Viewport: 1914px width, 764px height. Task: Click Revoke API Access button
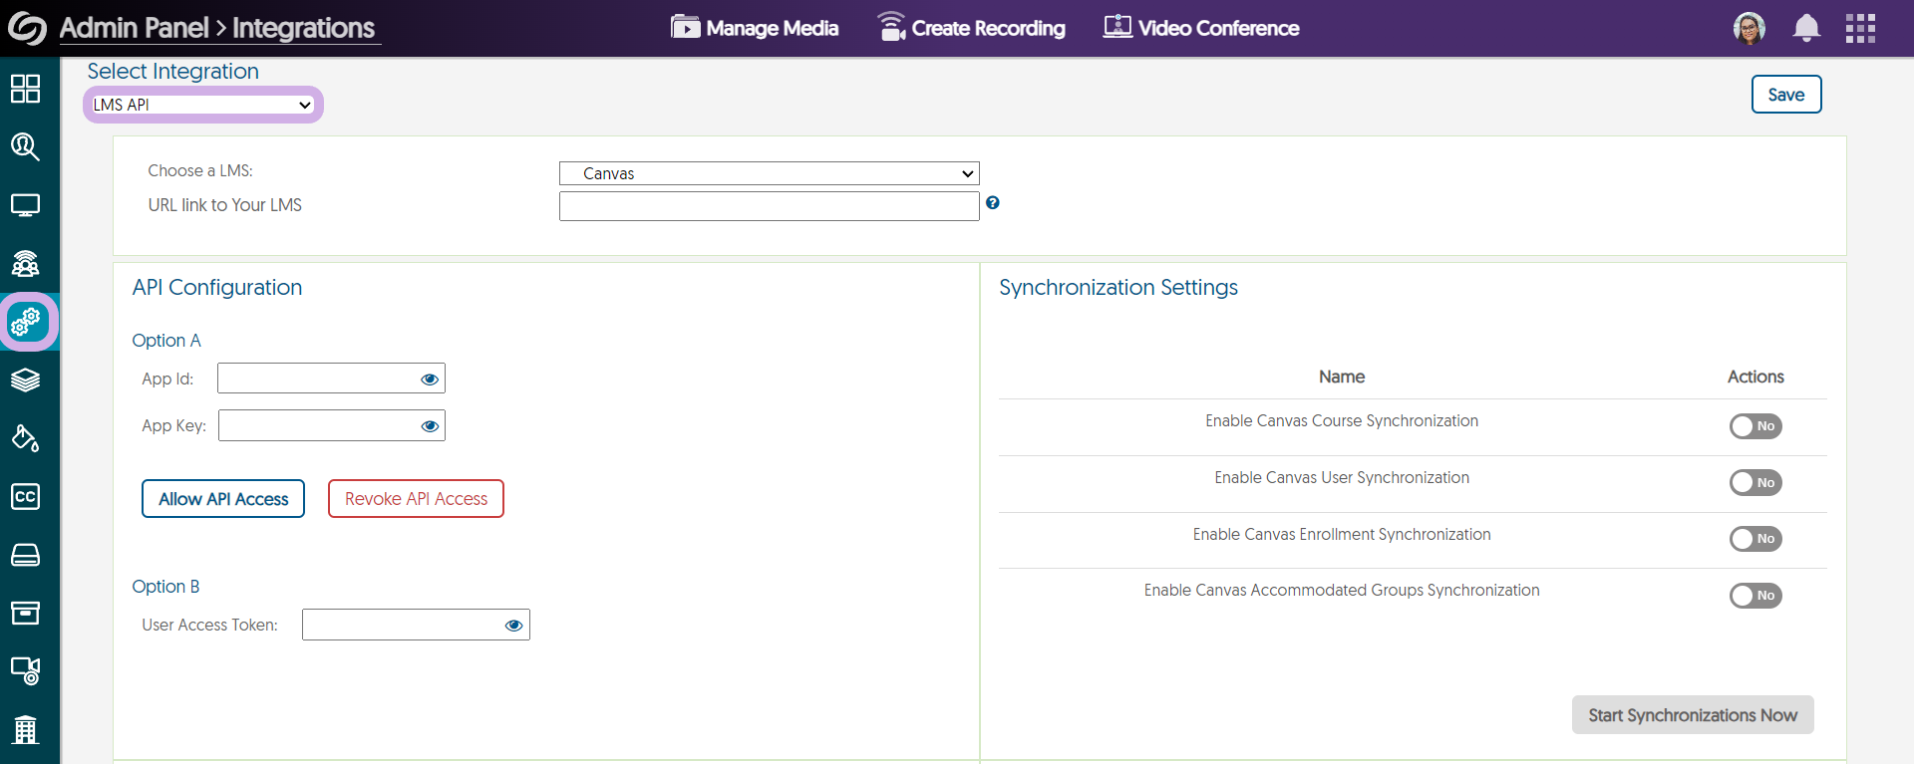416,499
